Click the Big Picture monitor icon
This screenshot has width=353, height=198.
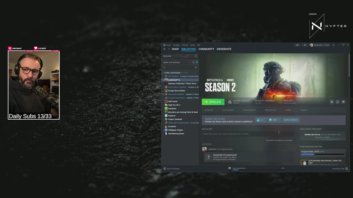pos(333,45)
